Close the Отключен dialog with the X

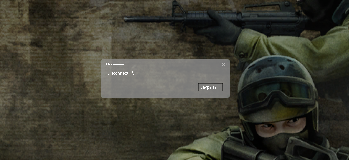(224, 64)
